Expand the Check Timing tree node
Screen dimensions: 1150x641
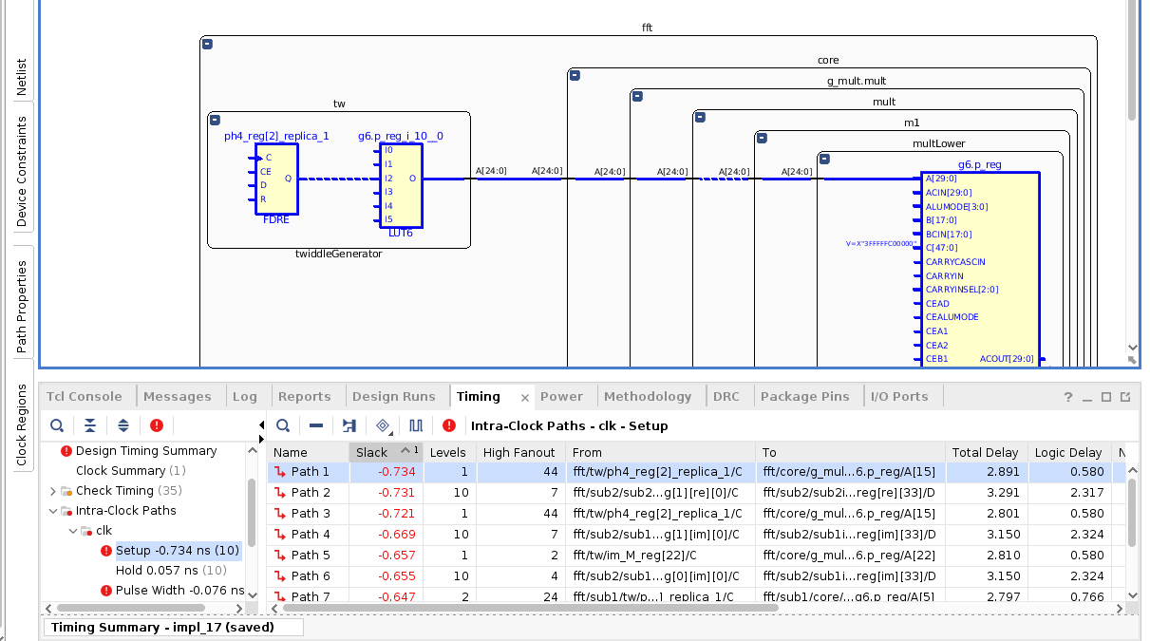(x=53, y=491)
